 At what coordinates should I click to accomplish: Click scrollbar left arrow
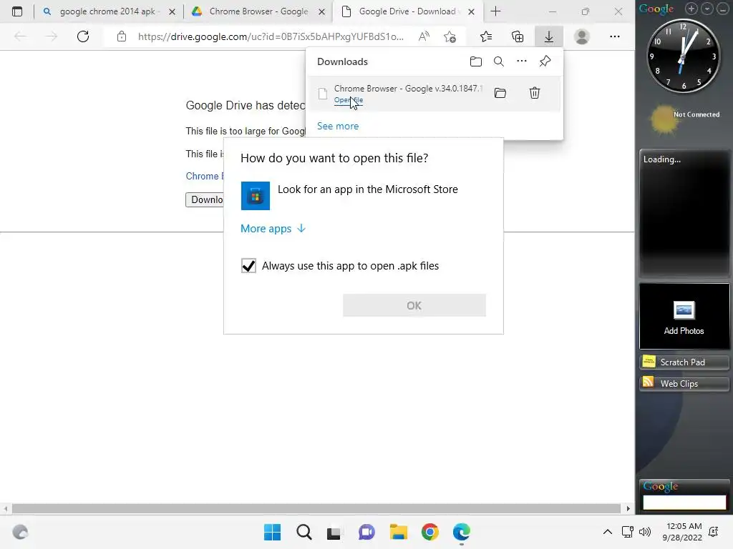(6, 508)
